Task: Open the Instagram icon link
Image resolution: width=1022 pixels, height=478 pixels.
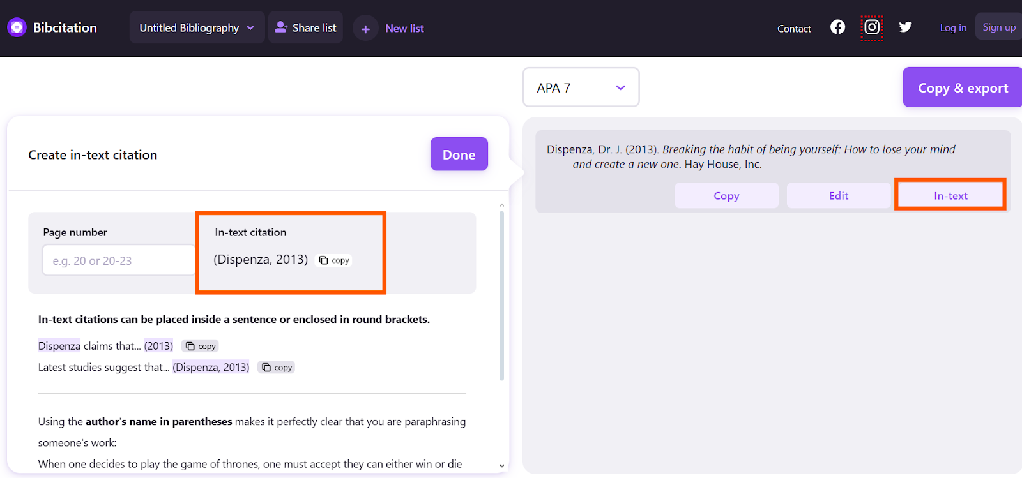Action: [871, 27]
